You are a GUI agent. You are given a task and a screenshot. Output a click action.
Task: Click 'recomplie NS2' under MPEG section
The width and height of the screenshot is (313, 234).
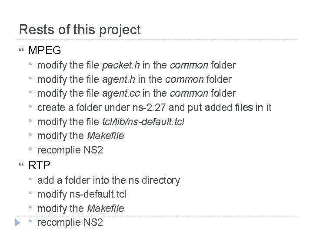point(70,150)
